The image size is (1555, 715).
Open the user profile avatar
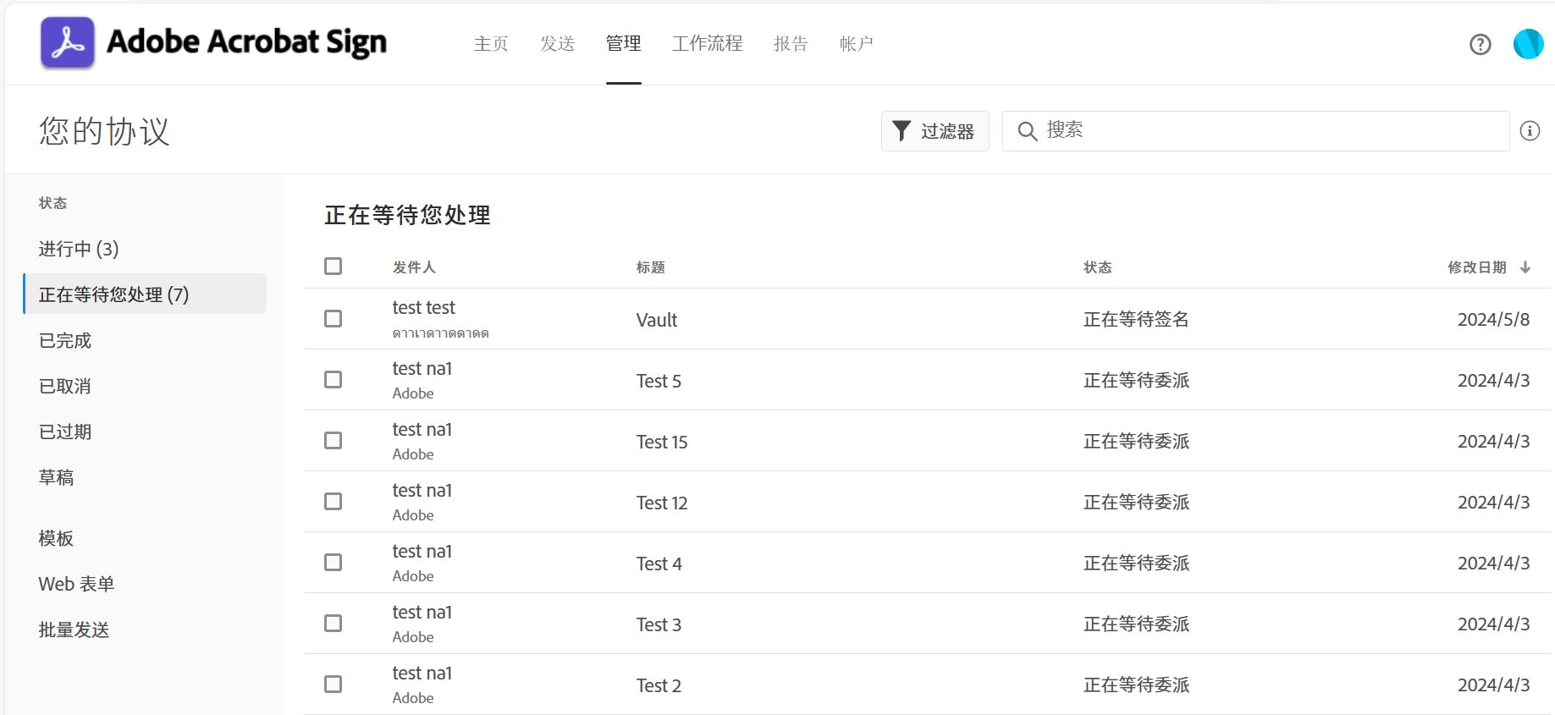pyautogui.click(x=1528, y=44)
